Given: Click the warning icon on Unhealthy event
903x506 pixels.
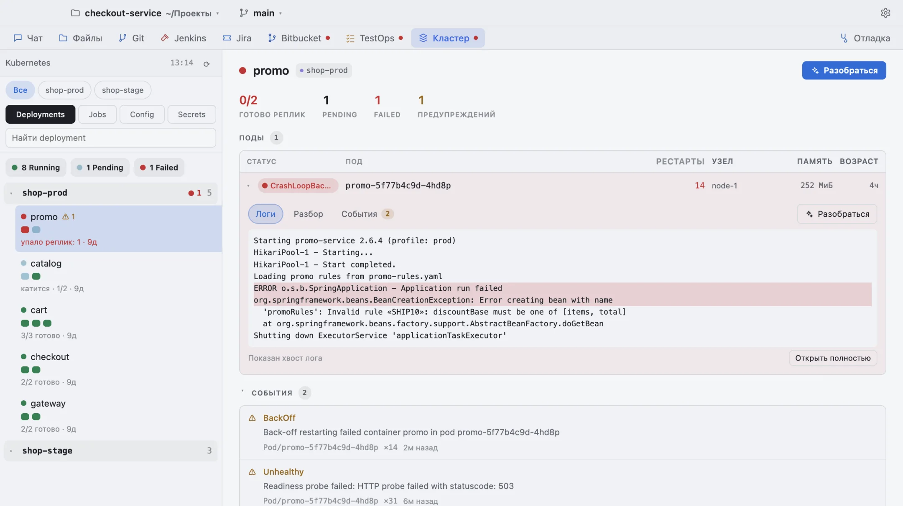Looking at the screenshot, I should click(x=252, y=472).
